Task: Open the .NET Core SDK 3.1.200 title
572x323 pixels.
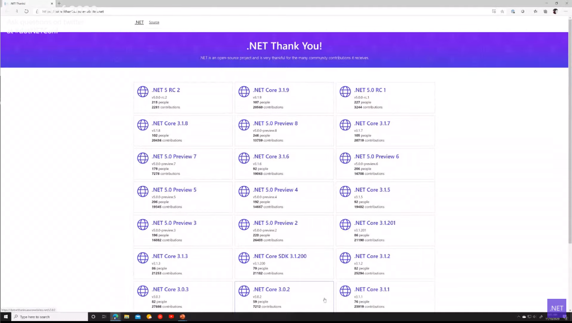Action: (x=280, y=256)
